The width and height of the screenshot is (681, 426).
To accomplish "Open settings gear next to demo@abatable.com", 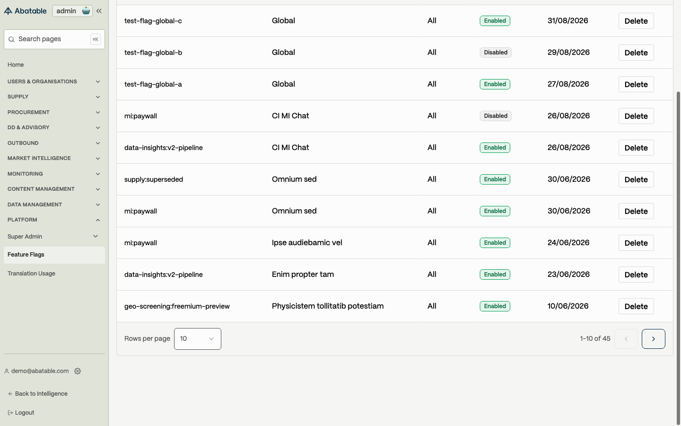I will (78, 371).
